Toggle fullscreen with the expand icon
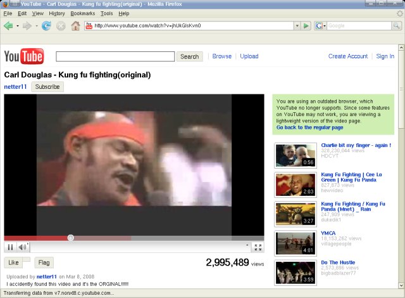This screenshot has width=405, height=298. pos(258,247)
